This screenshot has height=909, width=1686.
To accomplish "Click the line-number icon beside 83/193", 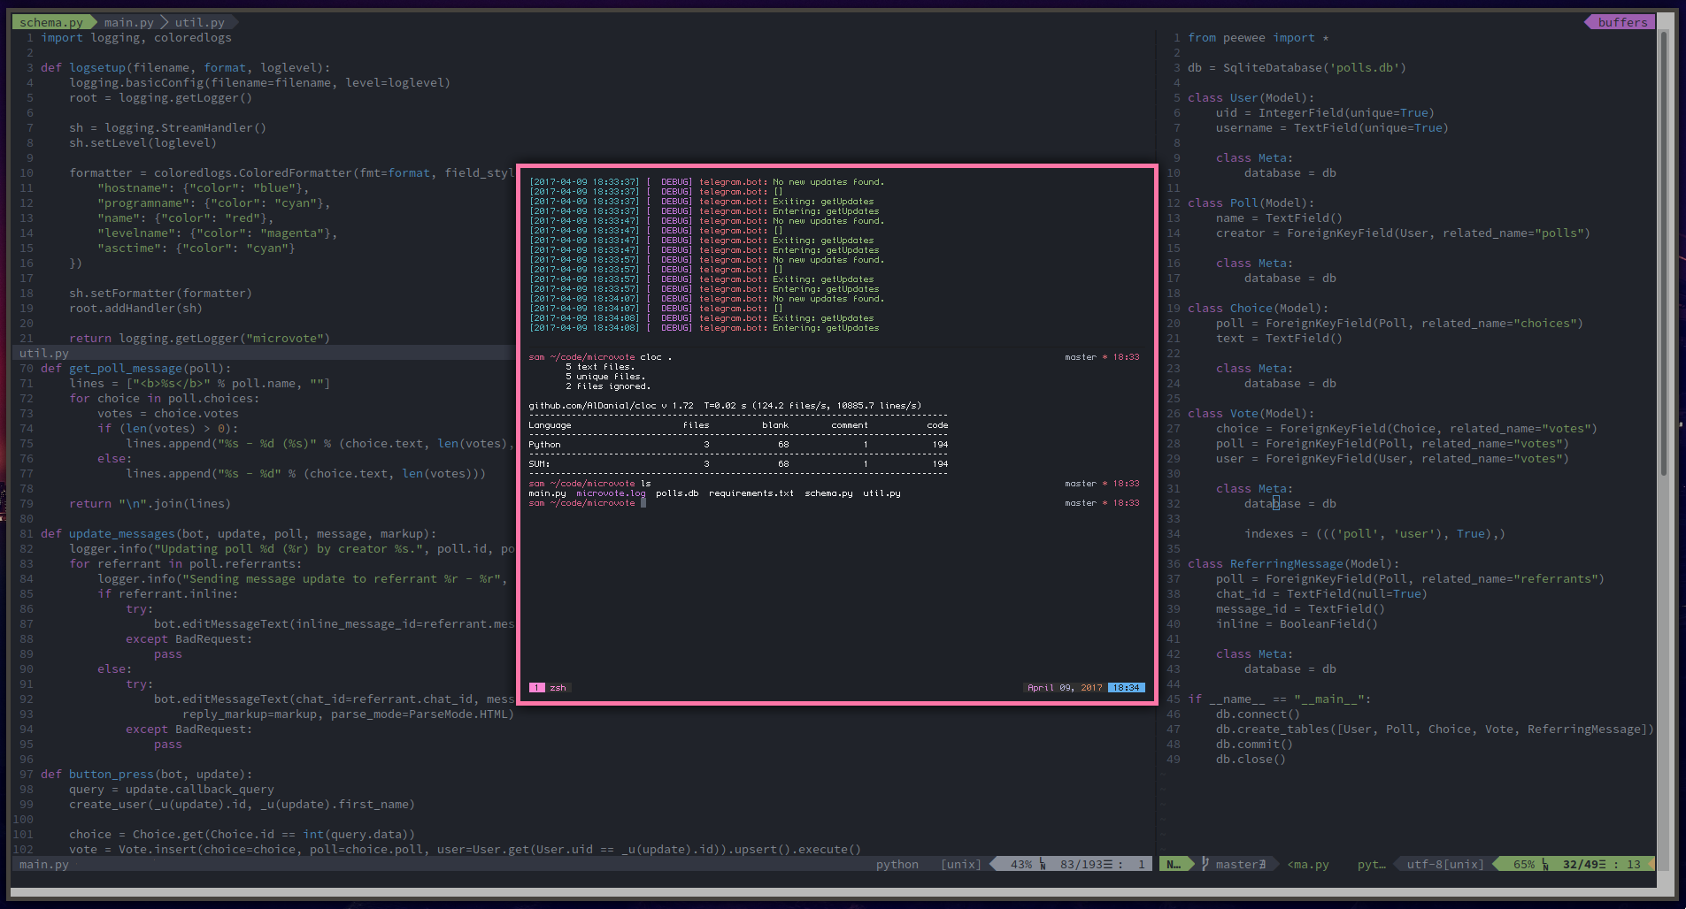I will tap(1043, 865).
